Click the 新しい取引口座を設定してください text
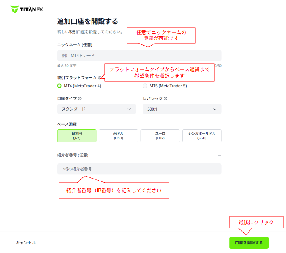Image resolution: width=286 pixels, height=253 pixels. click(90, 32)
